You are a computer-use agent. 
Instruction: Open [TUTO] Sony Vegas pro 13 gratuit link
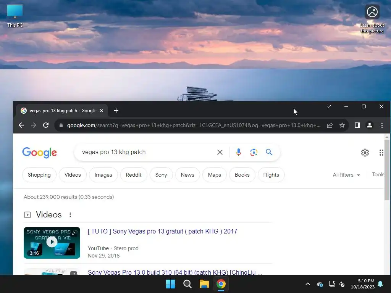pos(162,231)
